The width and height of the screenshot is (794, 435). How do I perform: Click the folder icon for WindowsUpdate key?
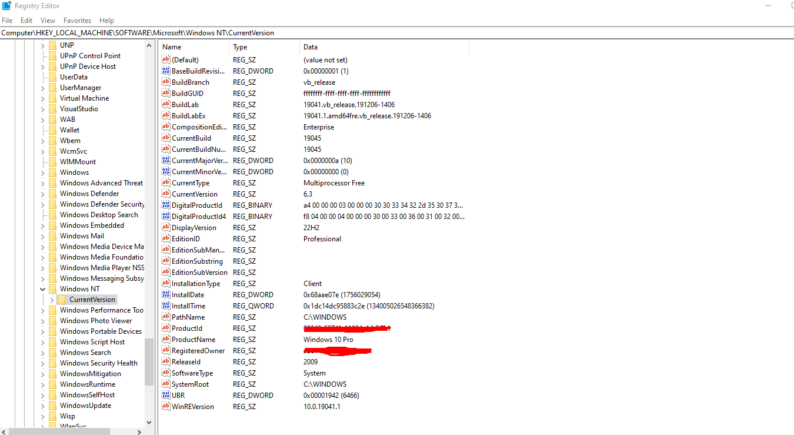tap(52, 406)
